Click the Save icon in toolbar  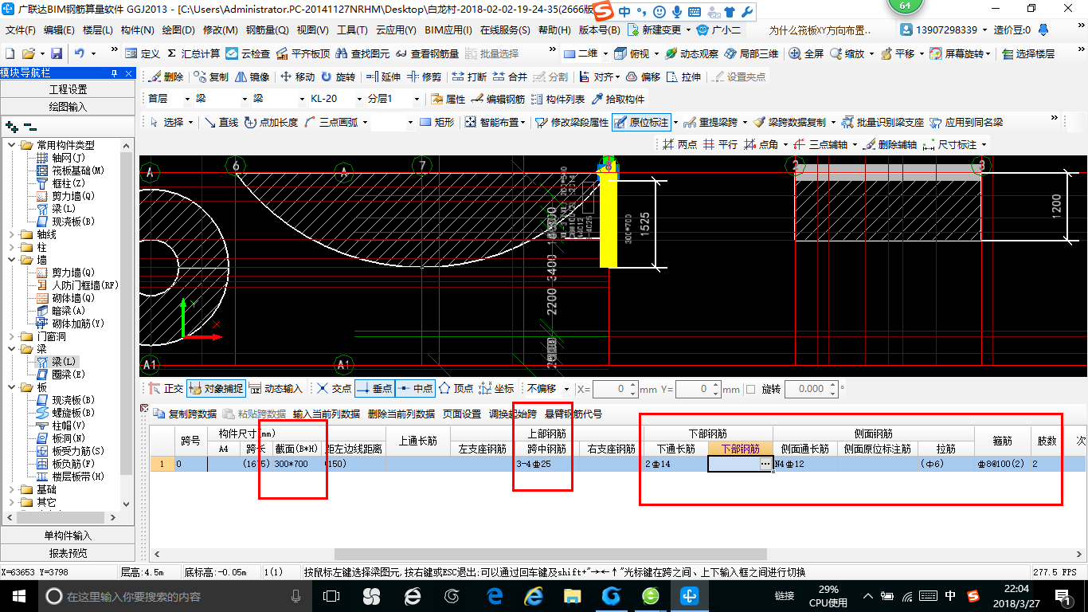pos(57,53)
